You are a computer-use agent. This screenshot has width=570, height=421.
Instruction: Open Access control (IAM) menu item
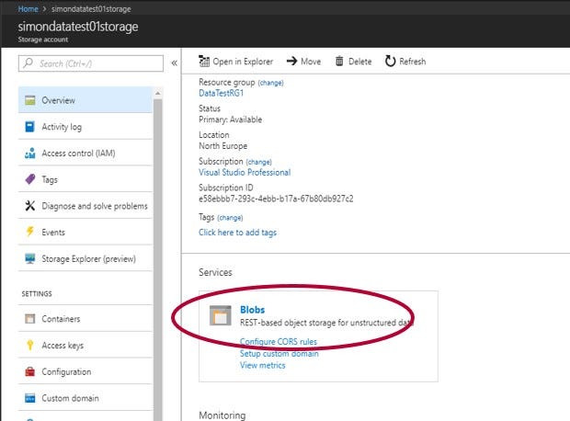pos(85,154)
